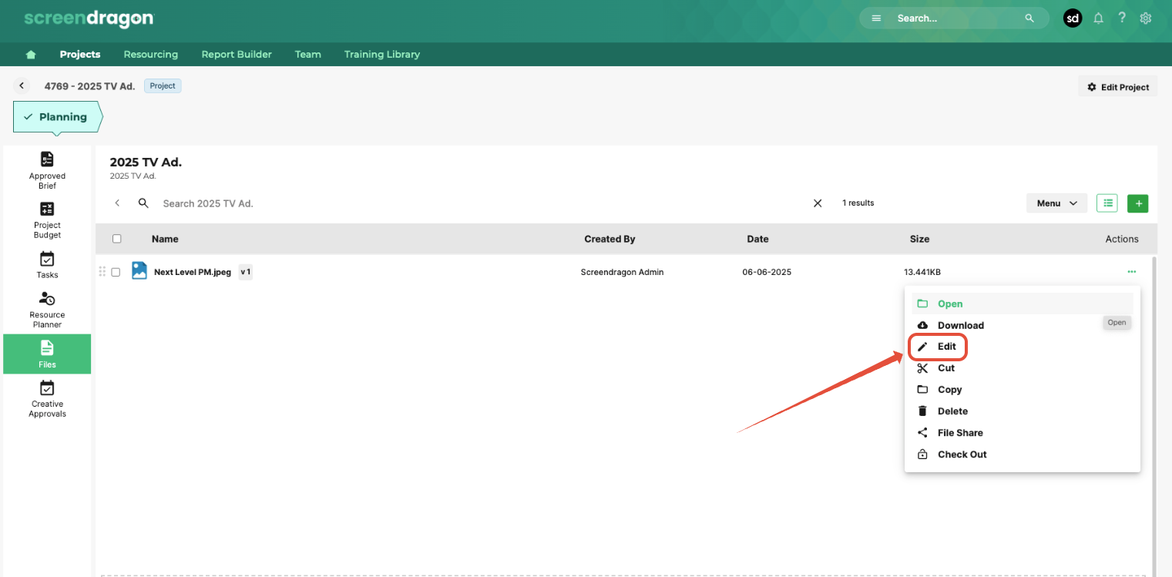Viewport: 1172px width, 577px height.
Task: Open Creative Approvals in the sidebar
Action: click(x=47, y=399)
